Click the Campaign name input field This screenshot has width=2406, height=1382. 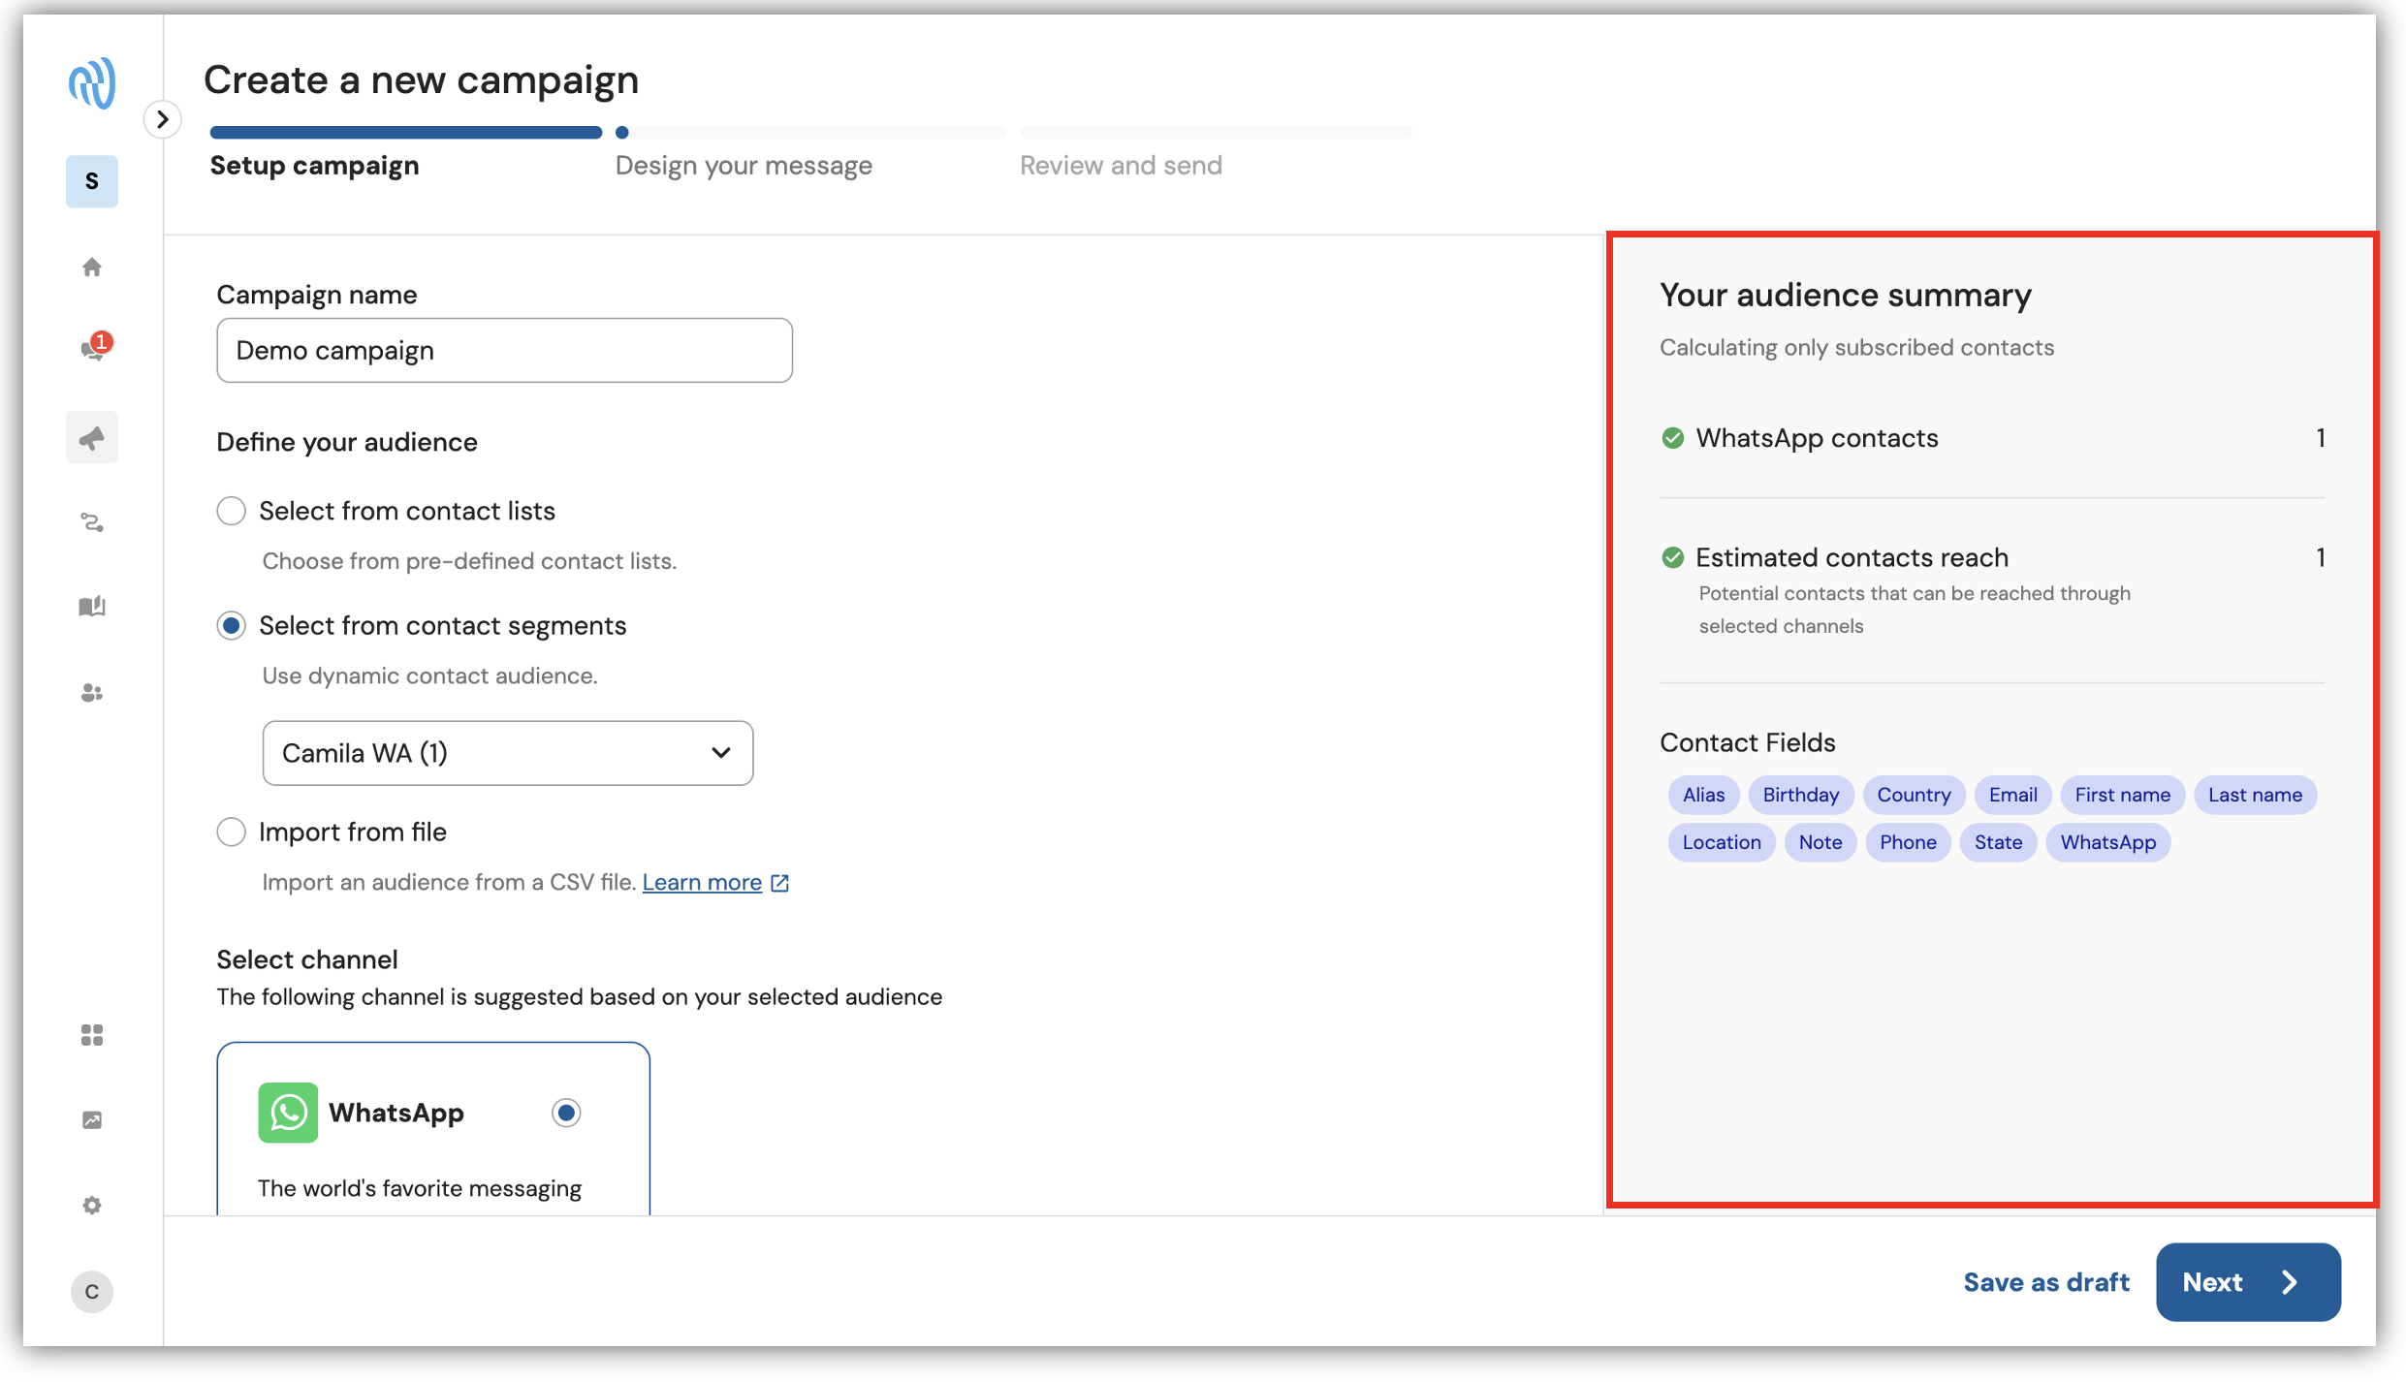504,350
